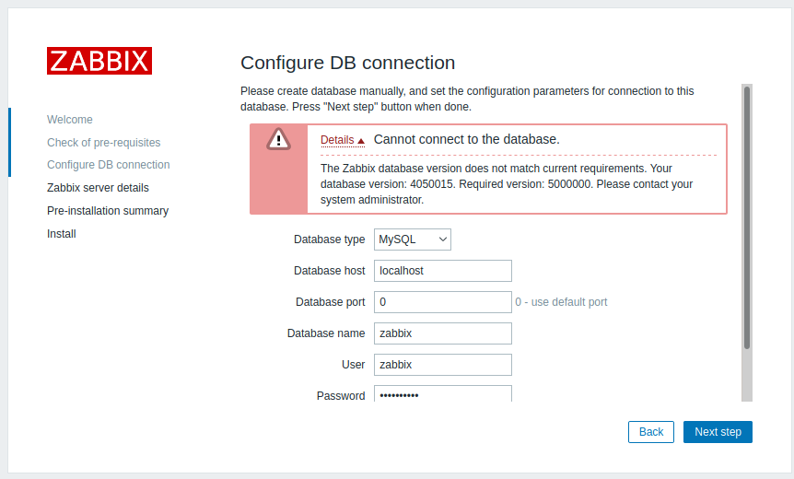Select the Check of pre-requisites step

[104, 143]
